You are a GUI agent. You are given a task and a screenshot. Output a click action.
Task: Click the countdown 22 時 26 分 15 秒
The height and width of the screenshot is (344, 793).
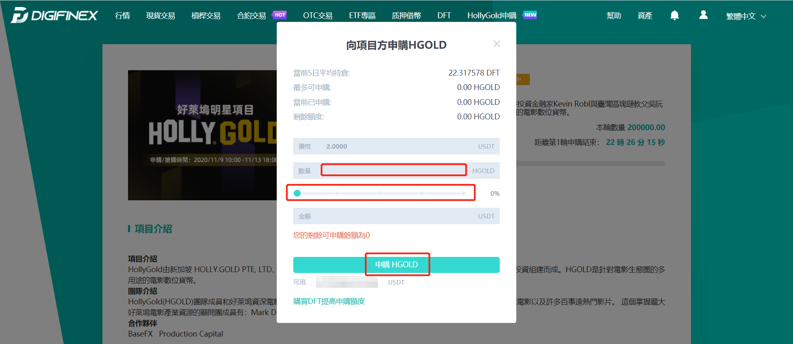(635, 142)
